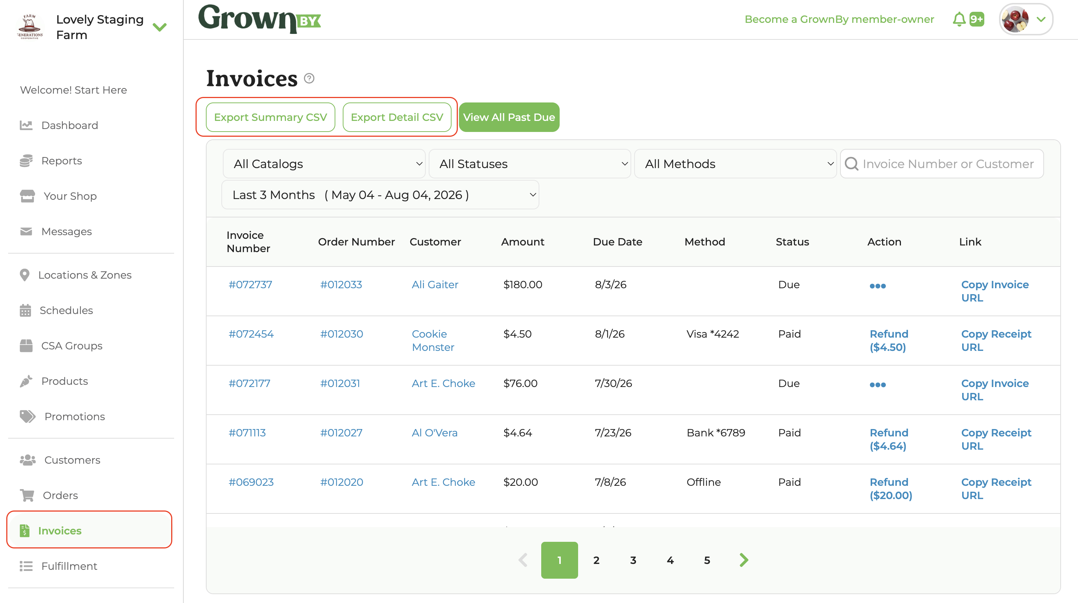Click the Fulfillment list icon
The image size is (1078, 603).
pyautogui.click(x=26, y=566)
